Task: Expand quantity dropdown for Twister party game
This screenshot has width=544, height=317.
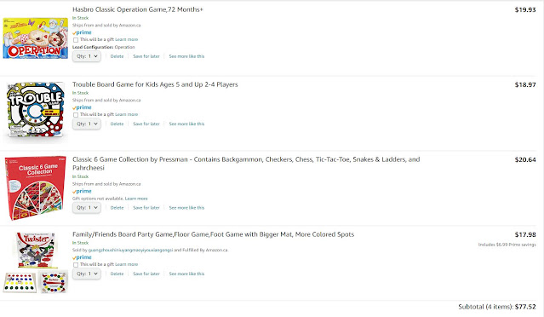Action: 87,274
